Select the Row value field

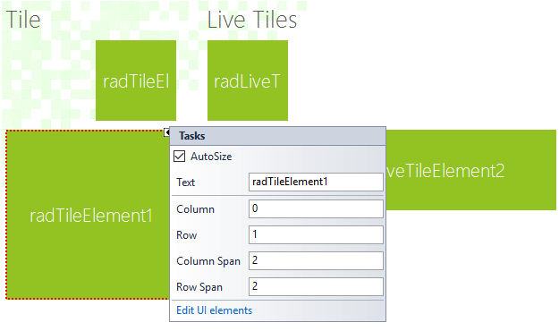click(x=316, y=234)
